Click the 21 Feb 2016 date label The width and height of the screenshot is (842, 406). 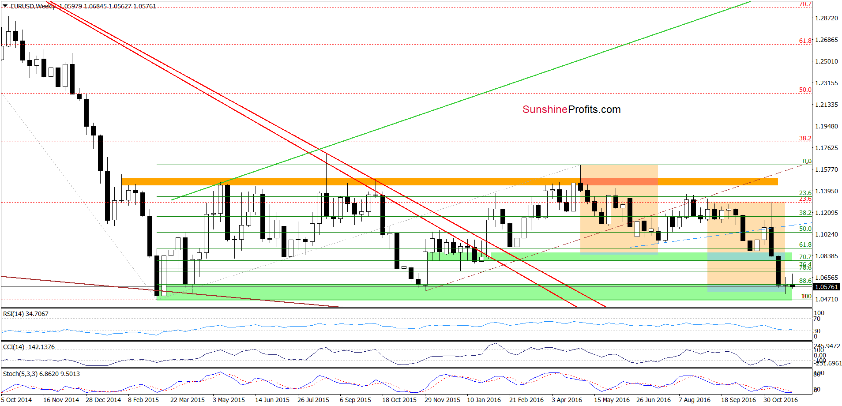[526, 400]
